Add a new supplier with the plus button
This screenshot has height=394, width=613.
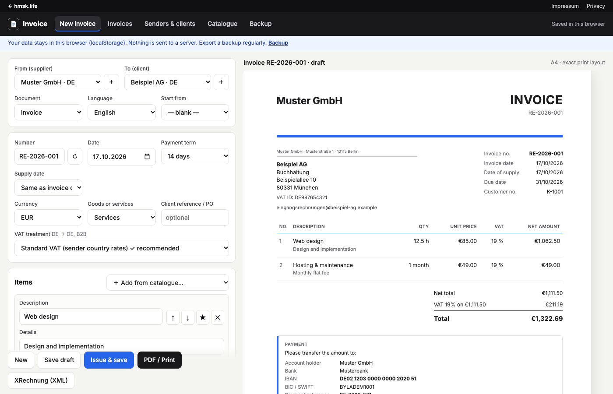[x=111, y=82]
